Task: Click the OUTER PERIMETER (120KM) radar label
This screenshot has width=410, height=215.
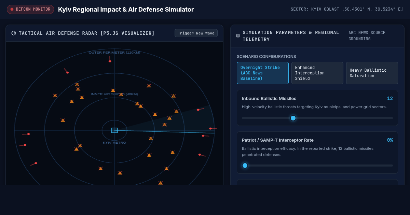Action: click(x=114, y=53)
